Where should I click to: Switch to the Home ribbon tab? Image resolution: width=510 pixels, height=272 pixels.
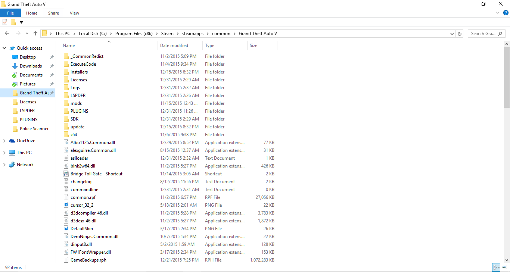pyautogui.click(x=32, y=13)
